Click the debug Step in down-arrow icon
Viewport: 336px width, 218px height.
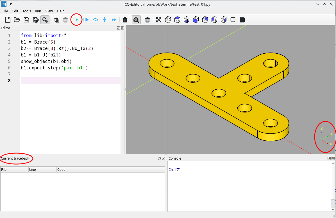pyautogui.click(x=105, y=20)
